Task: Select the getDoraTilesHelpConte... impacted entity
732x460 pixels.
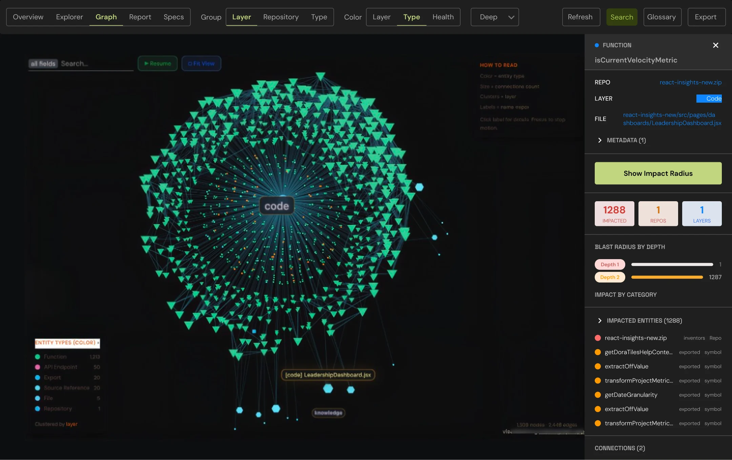Action: pos(658,352)
